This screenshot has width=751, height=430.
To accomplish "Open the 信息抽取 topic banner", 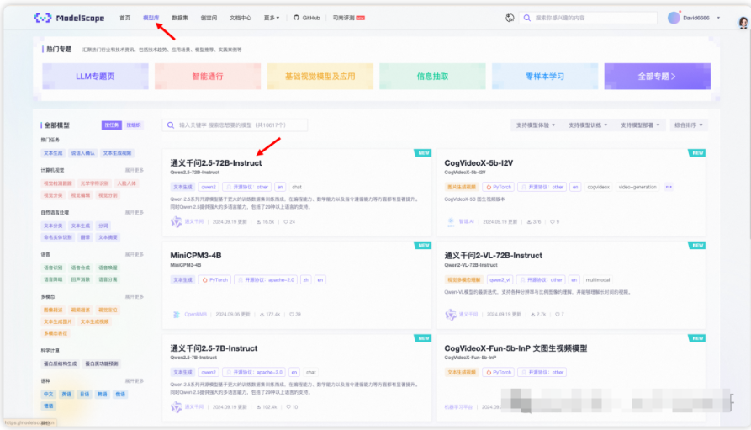I will click(x=432, y=77).
